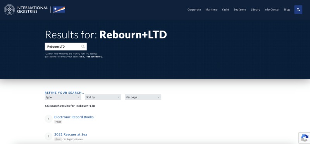This screenshot has width=310, height=144.
Task: Open the Maritime menu
Action: pos(211,9)
